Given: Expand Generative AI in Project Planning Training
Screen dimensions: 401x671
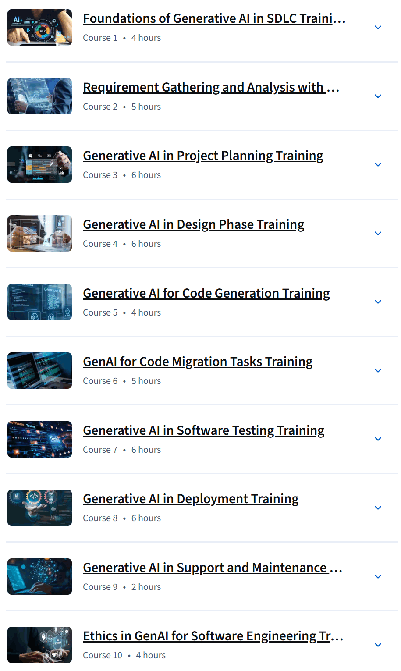Looking at the screenshot, I should [378, 165].
